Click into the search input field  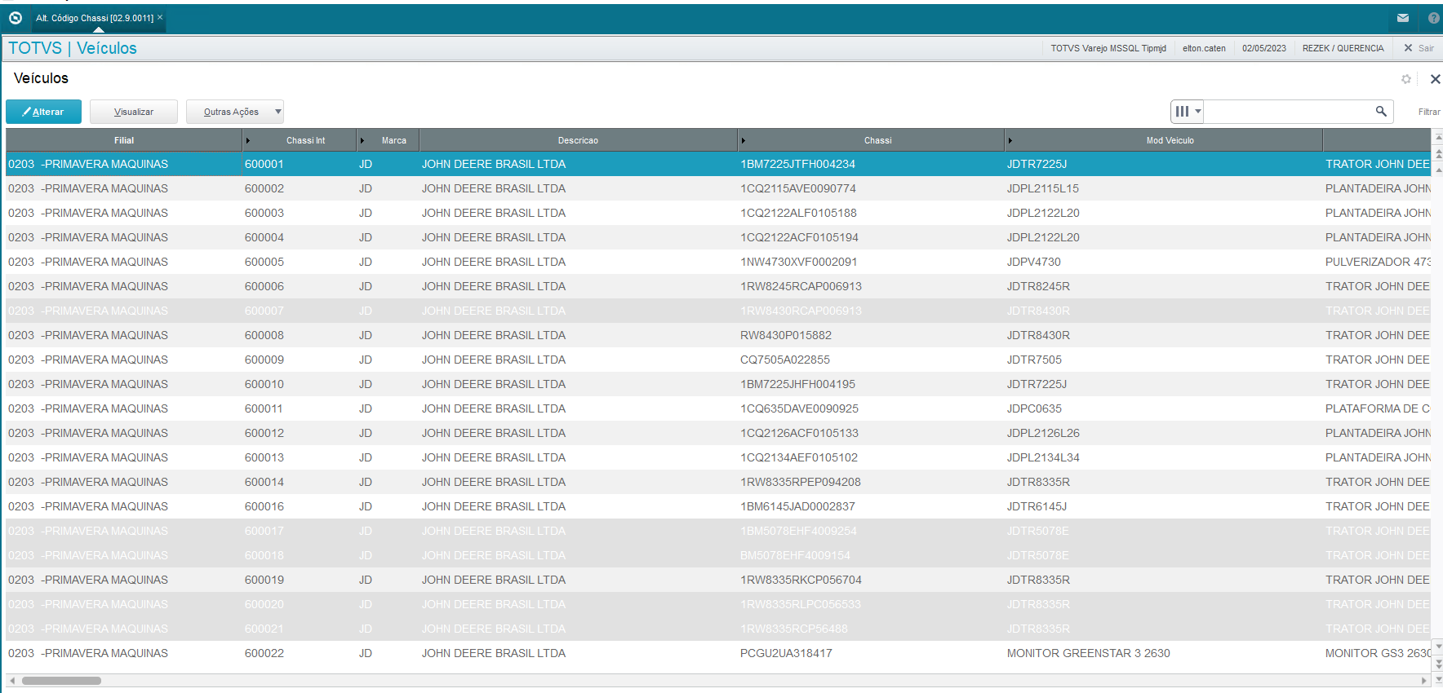1287,112
